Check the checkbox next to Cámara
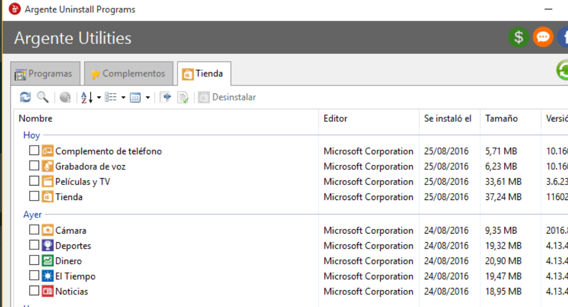 pyautogui.click(x=34, y=230)
